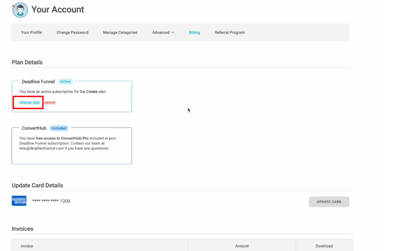Click the Download column header
This screenshot has width=406, height=251.
pyautogui.click(x=324, y=246)
